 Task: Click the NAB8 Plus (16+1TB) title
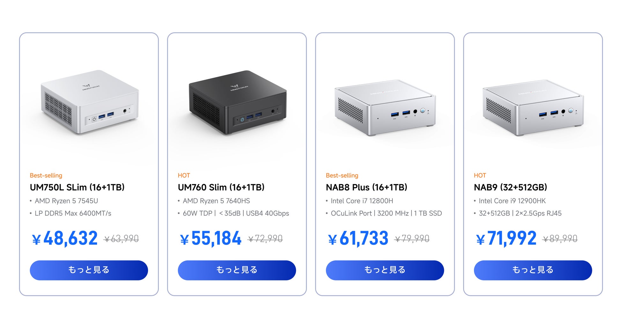367,187
